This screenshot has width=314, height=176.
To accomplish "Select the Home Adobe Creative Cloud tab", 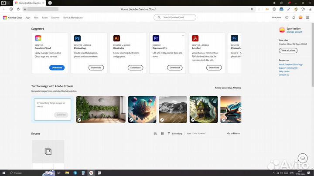I will [30, 3].
